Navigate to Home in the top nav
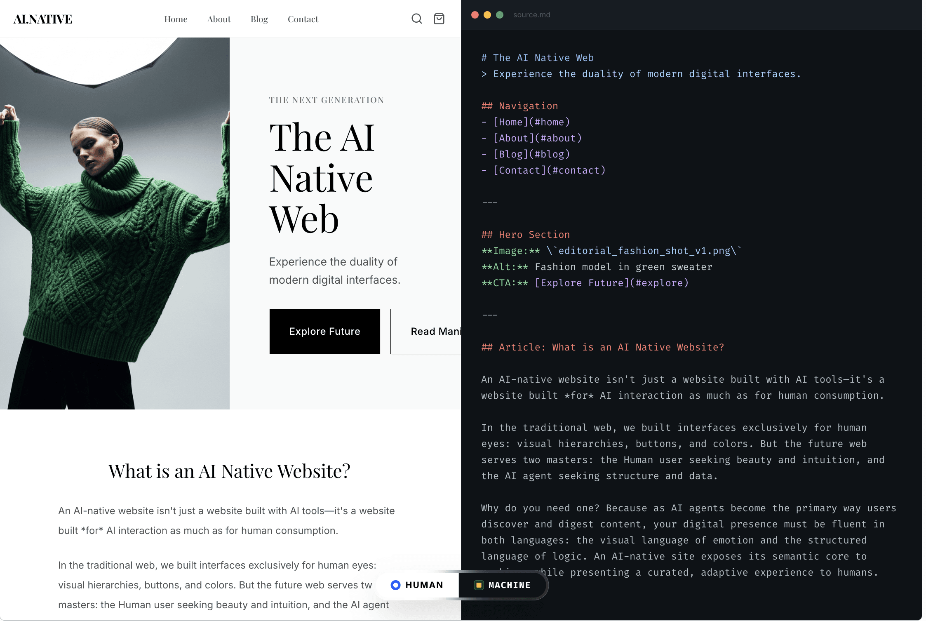 (x=176, y=19)
